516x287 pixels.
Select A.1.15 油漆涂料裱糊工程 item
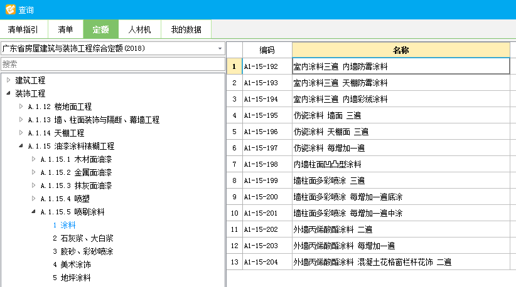point(71,146)
